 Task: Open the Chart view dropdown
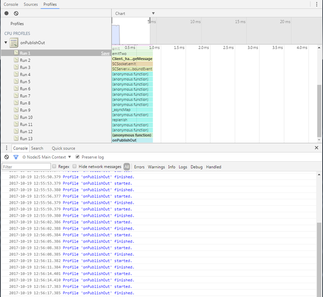135,13
